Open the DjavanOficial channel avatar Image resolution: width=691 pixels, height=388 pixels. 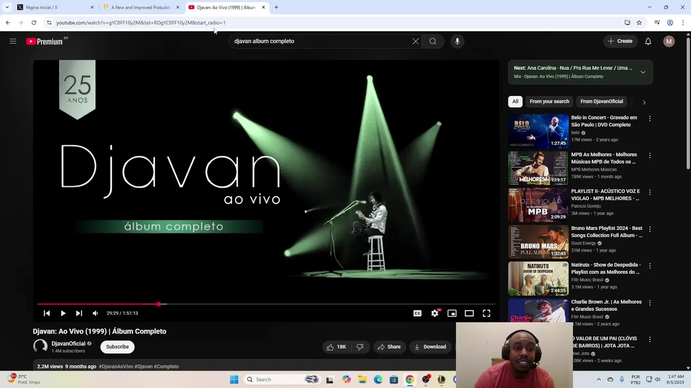tap(40, 347)
